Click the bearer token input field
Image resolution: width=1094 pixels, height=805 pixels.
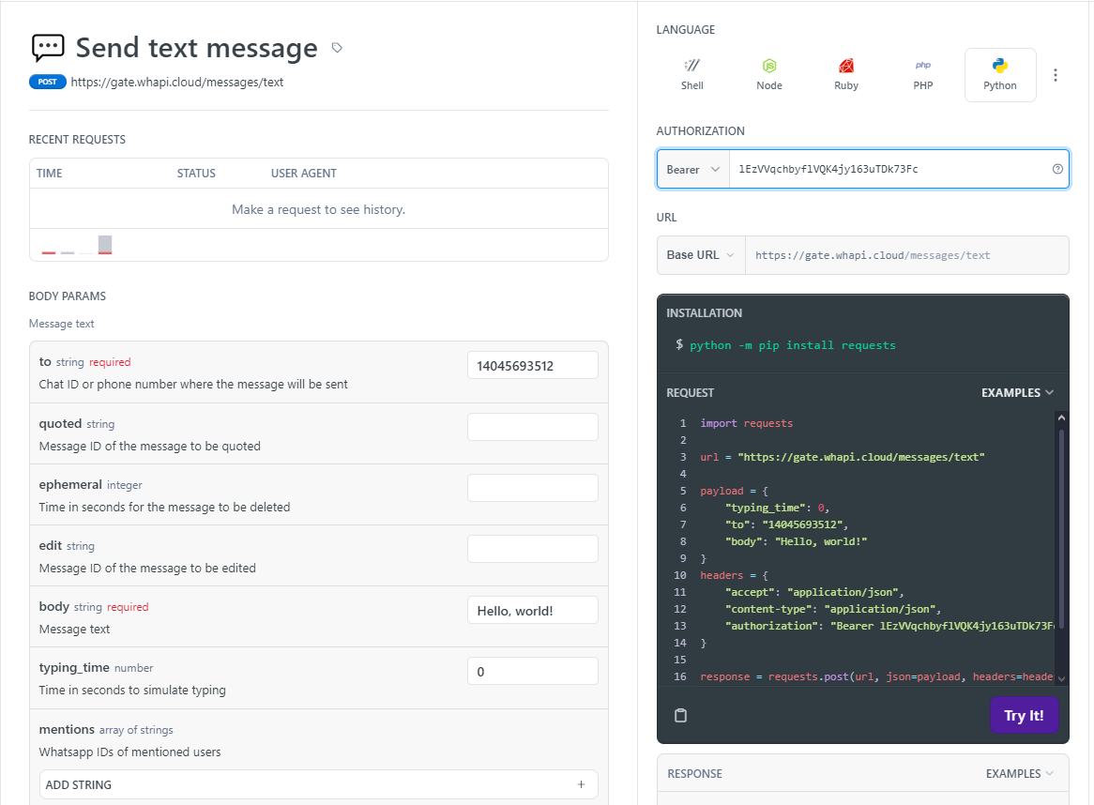[x=889, y=170]
